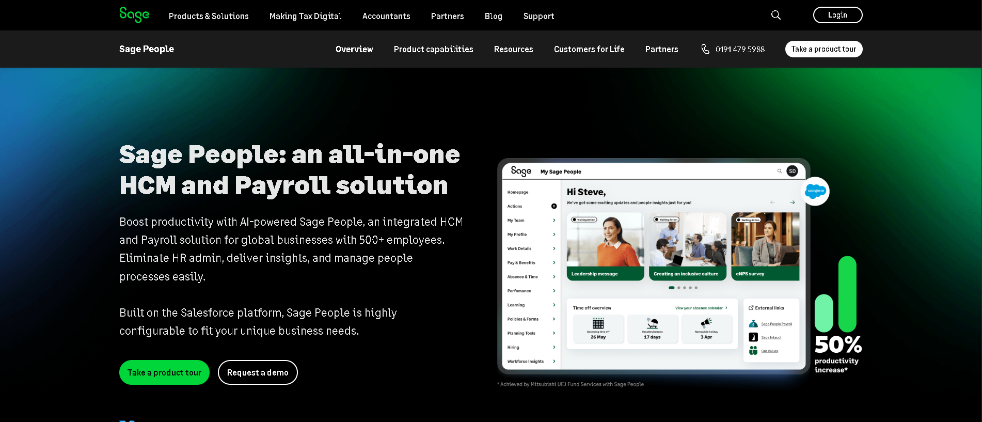Screen dimensions: 982x422
Task: Click View your absence calendar link
Action: (x=701, y=308)
